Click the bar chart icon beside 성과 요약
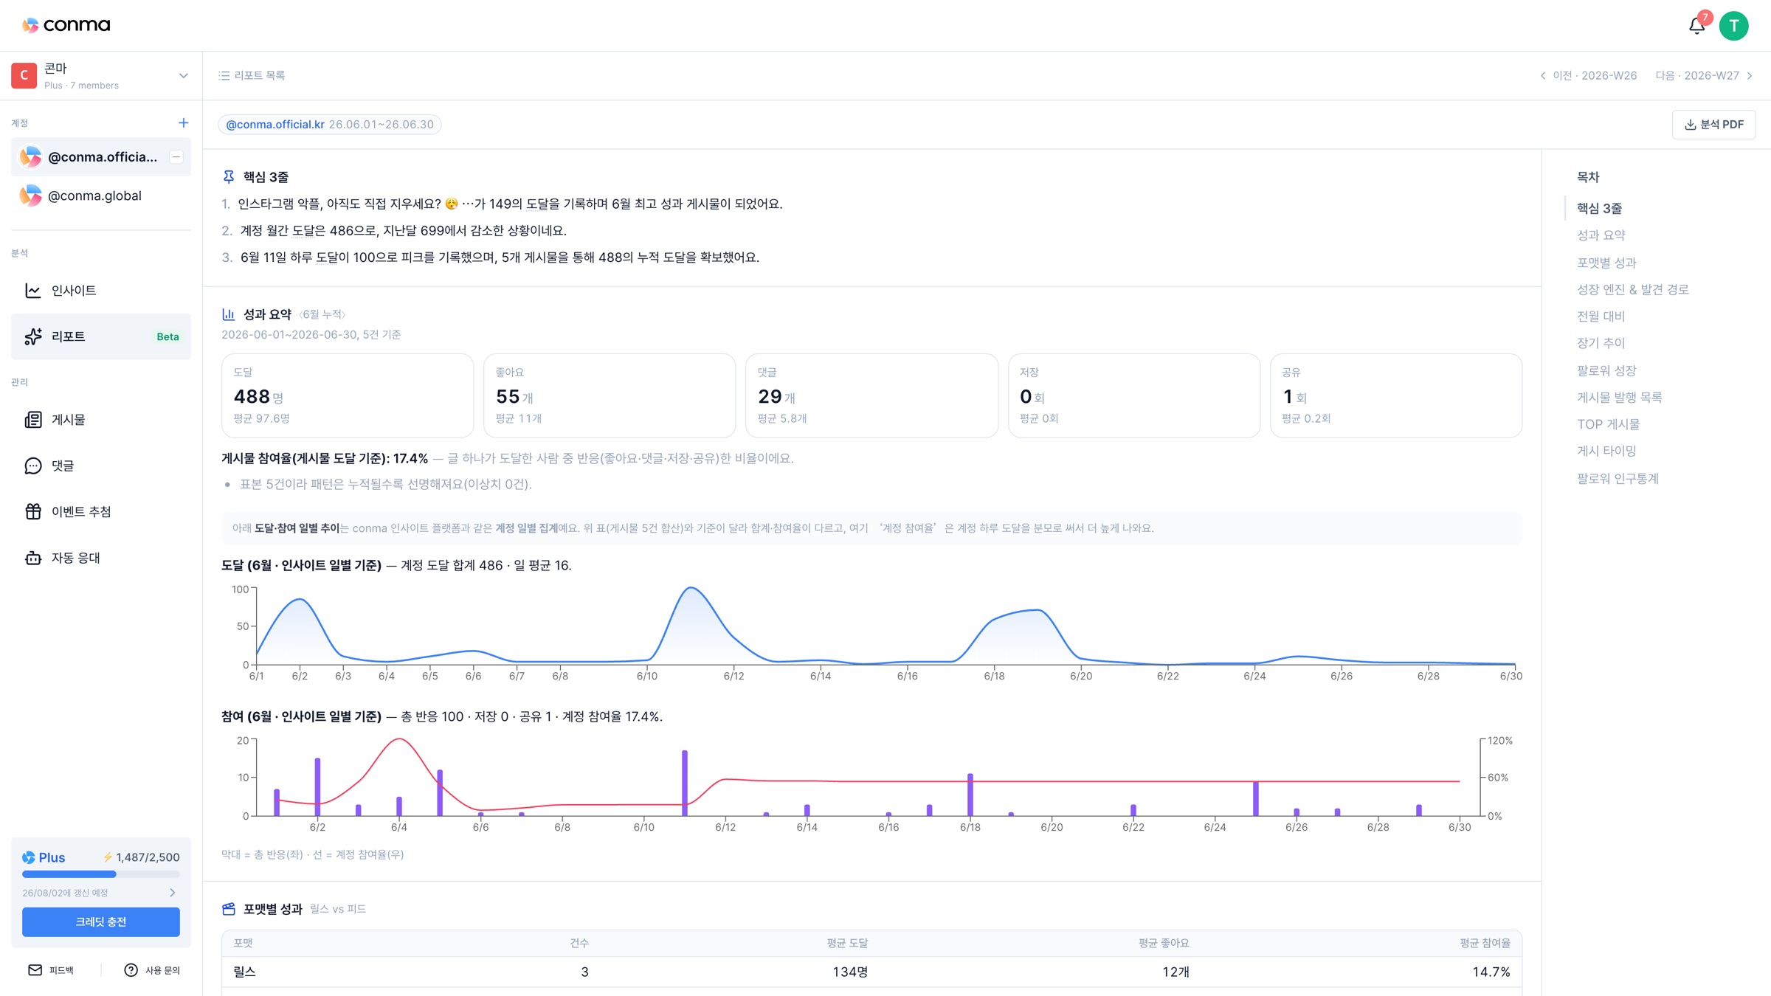Screen dimensions: 1771x996 coord(229,314)
